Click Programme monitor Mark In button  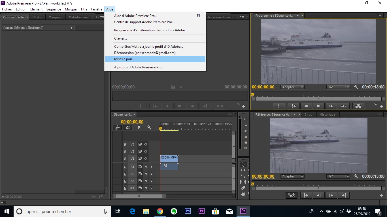click(x=279, y=106)
